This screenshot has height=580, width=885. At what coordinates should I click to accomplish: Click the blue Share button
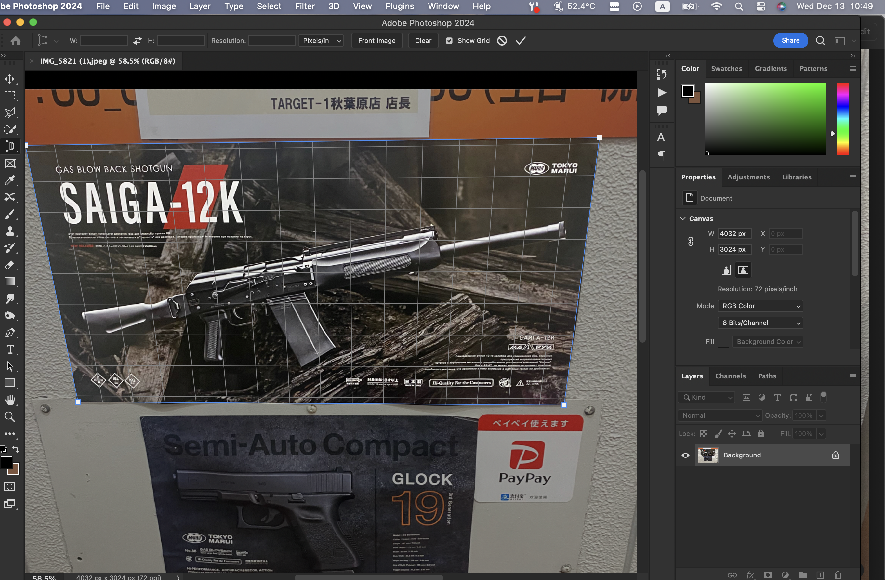[790, 41]
